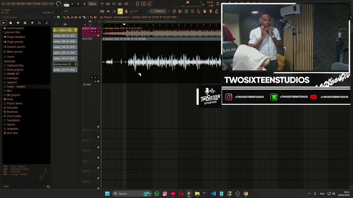The height and width of the screenshot is (198, 353).
Task: Open the ADD menu
Action: (x=13, y=4)
